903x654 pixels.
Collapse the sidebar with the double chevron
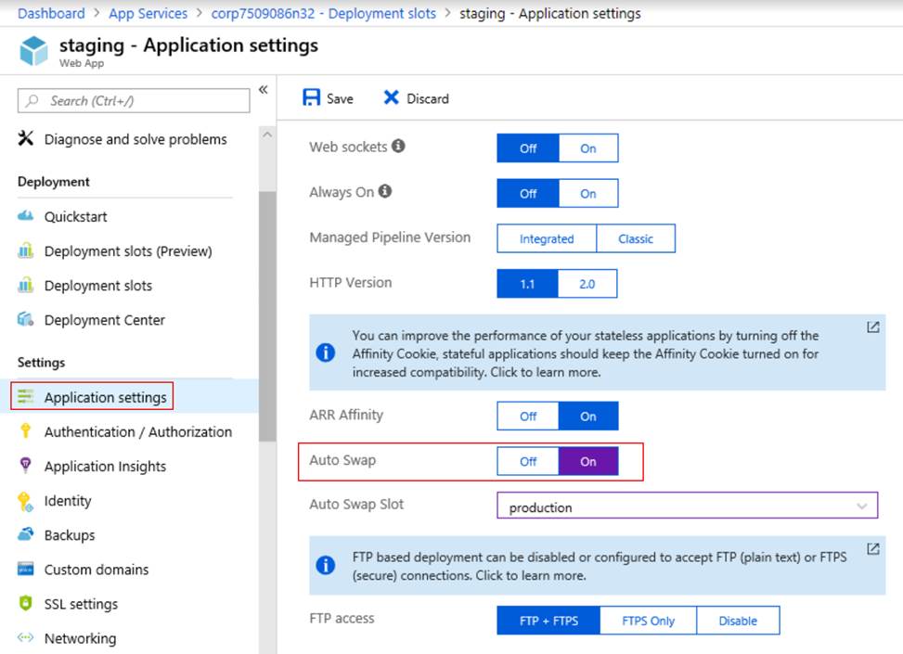click(x=263, y=90)
